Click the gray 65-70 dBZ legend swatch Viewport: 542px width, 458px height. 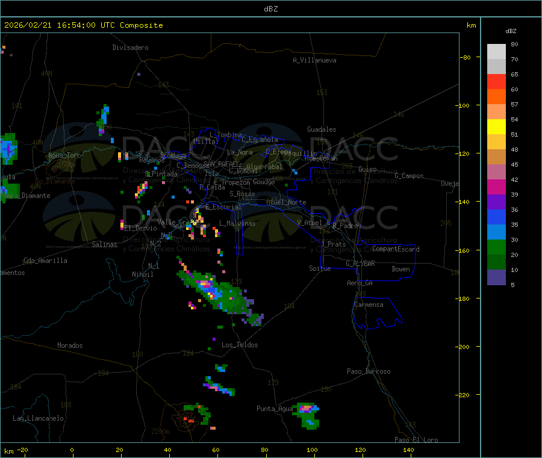pos(496,67)
